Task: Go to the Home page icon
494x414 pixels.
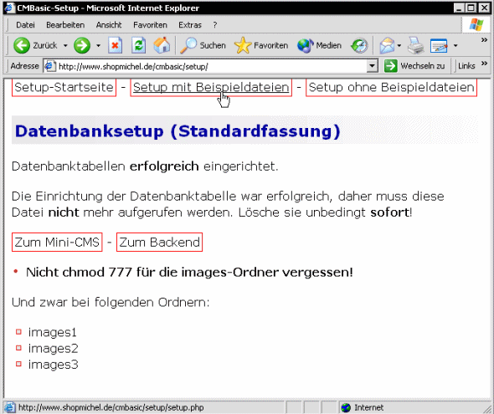Action: click(x=162, y=46)
